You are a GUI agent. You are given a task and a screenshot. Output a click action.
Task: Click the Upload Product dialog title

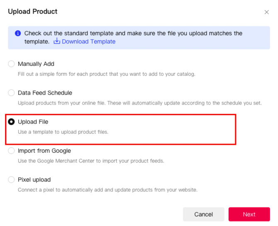click(x=33, y=12)
